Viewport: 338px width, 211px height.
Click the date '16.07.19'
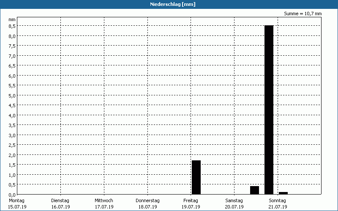[x=61, y=207]
